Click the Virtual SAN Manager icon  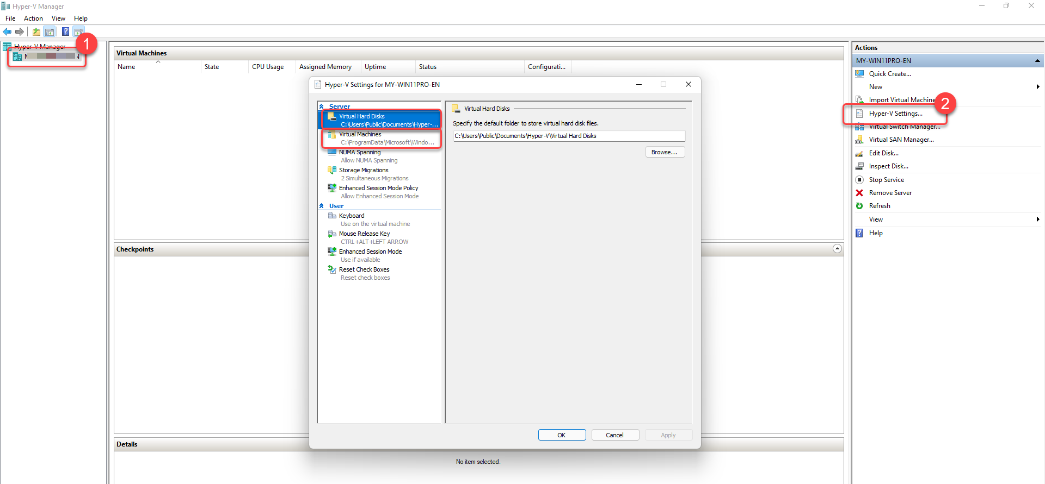point(859,140)
